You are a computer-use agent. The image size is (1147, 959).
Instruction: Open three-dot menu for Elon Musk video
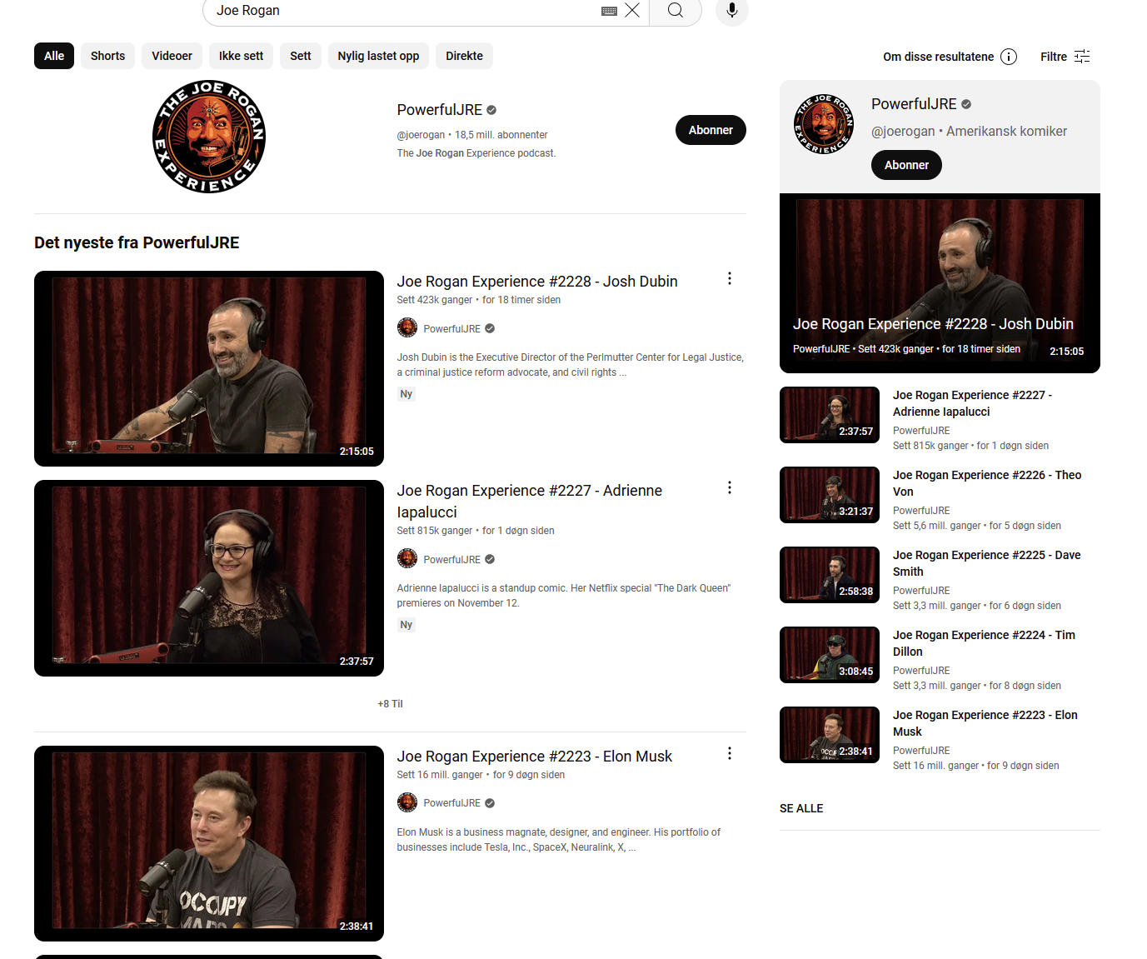point(730,753)
